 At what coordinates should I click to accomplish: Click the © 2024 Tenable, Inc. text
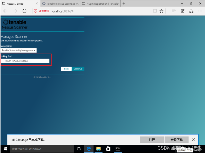(42, 77)
